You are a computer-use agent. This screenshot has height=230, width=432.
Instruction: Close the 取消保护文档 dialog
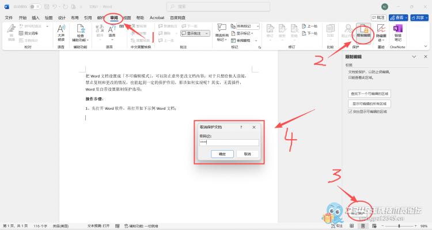click(254, 126)
